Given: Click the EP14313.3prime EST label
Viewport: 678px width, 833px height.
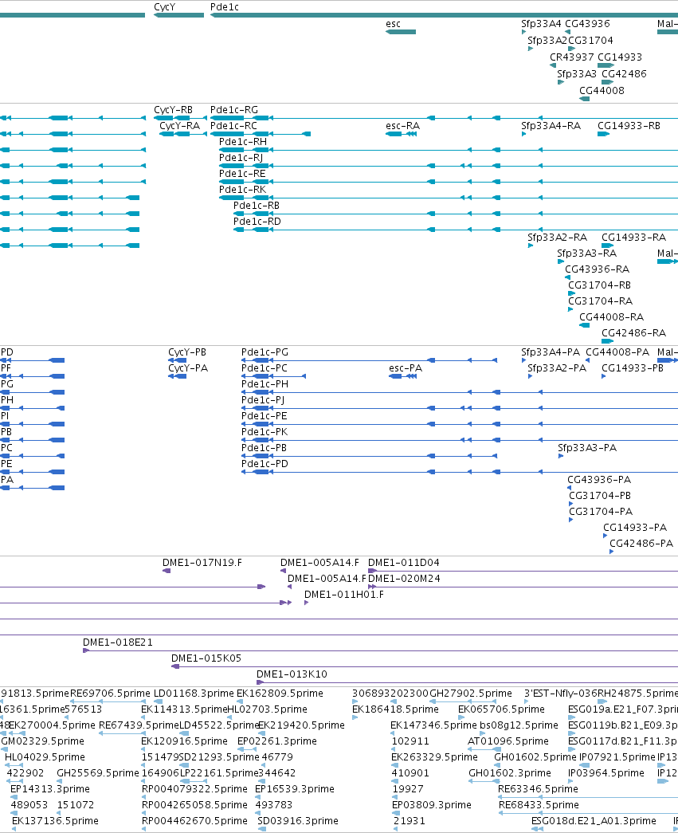Looking at the screenshot, I should pos(50,789).
